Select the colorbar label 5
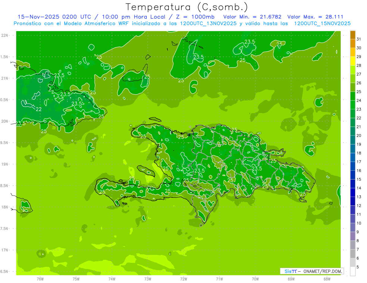This screenshot has width=367, height=283. pyautogui.click(x=358, y=267)
